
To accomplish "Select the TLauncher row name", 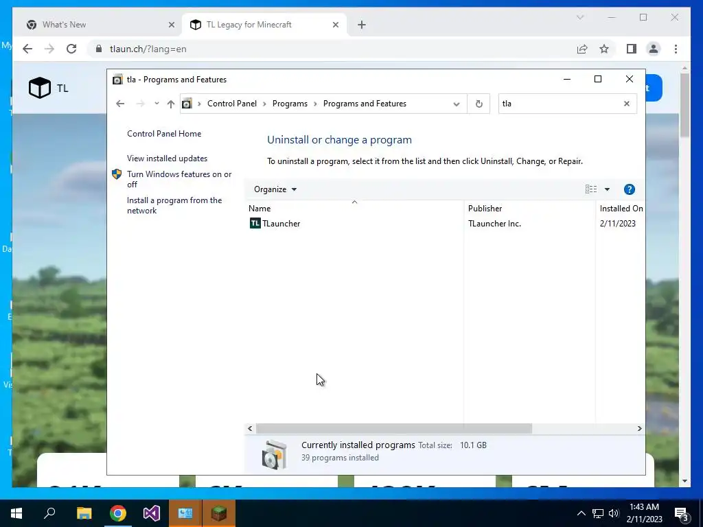I will pos(281,224).
